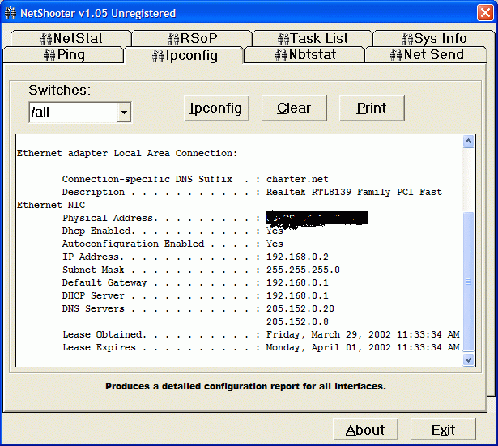This screenshot has width=498, height=446.
Task: Click the Autoconfiguration Enabled Yes line
Action: (x=172, y=244)
